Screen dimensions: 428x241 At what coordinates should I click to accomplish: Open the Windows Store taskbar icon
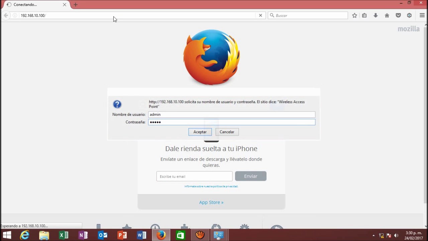click(x=181, y=235)
